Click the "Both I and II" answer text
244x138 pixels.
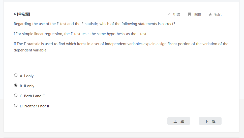[32, 96]
